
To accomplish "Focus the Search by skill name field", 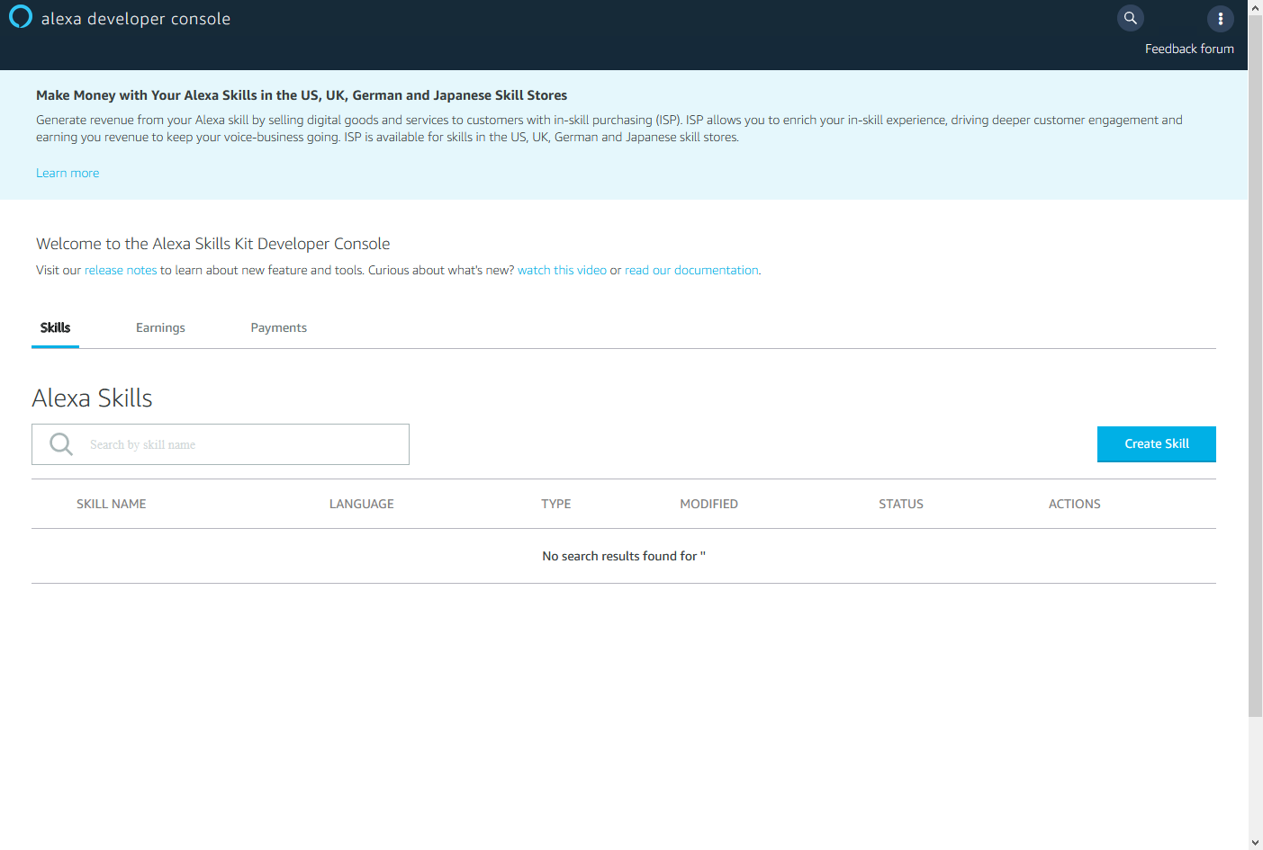I will 221,444.
